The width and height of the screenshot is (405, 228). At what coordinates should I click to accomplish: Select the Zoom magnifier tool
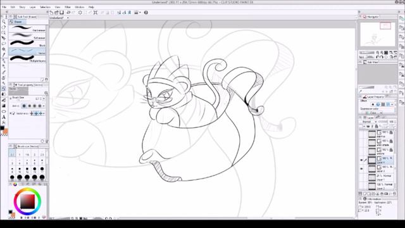click(4, 22)
